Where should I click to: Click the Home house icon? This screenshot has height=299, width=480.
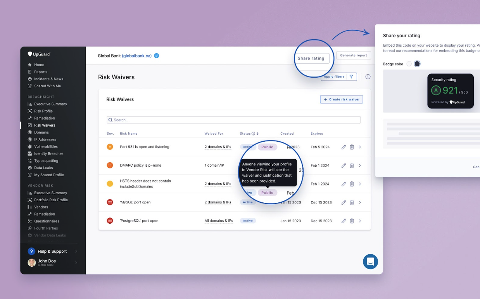pyautogui.click(x=30, y=65)
